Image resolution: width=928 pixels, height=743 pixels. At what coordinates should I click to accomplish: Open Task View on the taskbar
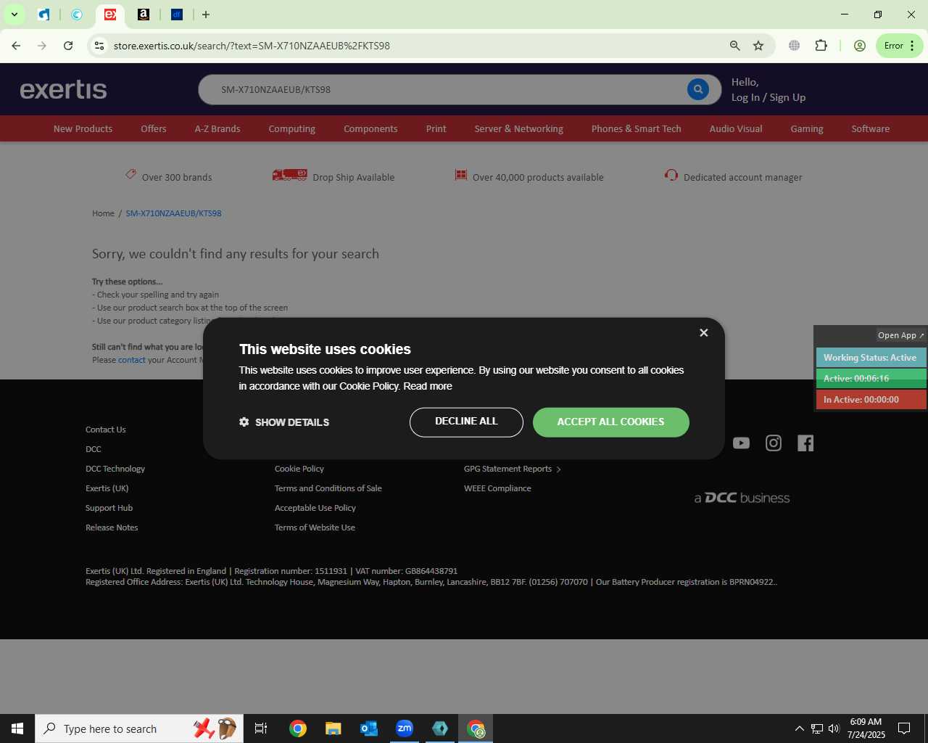tap(261, 728)
